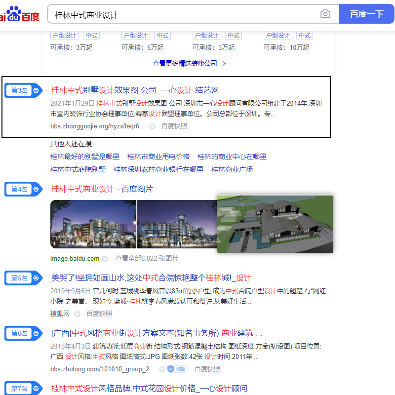Click the 第3名 rank badge icon
The height and width of the screenshot is (395, 395).
pyautogui.click(x=23, y=90)
